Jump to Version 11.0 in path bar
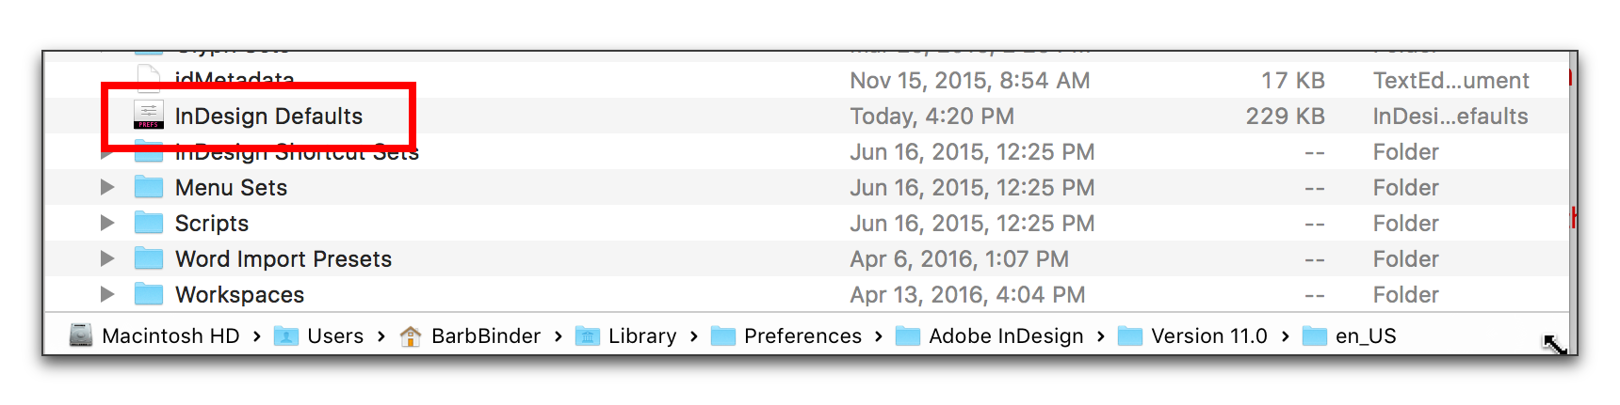This screenshot has width=1620, height=405. 1192,335
